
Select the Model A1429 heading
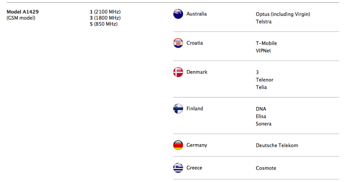(x=22, y=12)
